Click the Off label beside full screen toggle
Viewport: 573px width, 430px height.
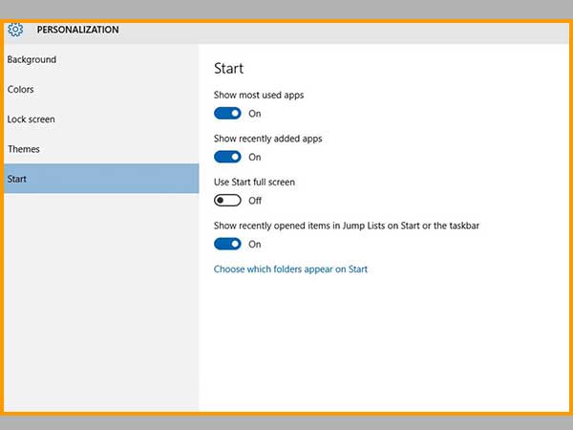click(x=255, y=201)
